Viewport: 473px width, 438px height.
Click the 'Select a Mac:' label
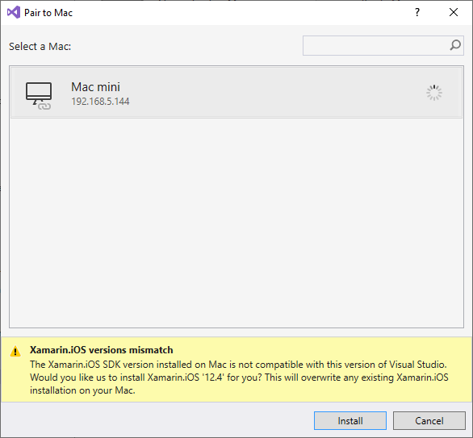coord(40,47)
